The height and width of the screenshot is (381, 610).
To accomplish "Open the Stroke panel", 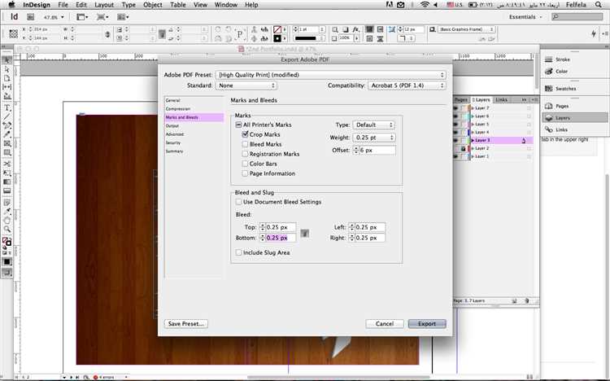I will (558, 59).
